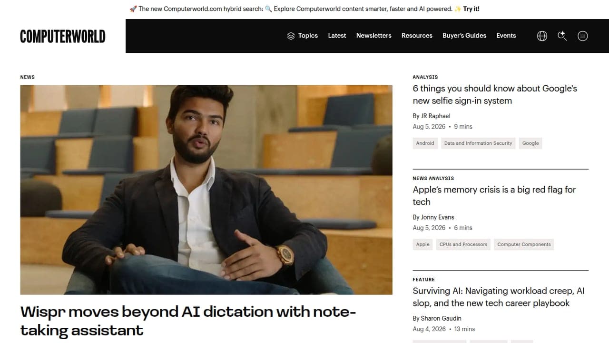View author Sharon Gaudin's page
The height and width of the screenshot is (343, 609).
click(x=441, y=318)
